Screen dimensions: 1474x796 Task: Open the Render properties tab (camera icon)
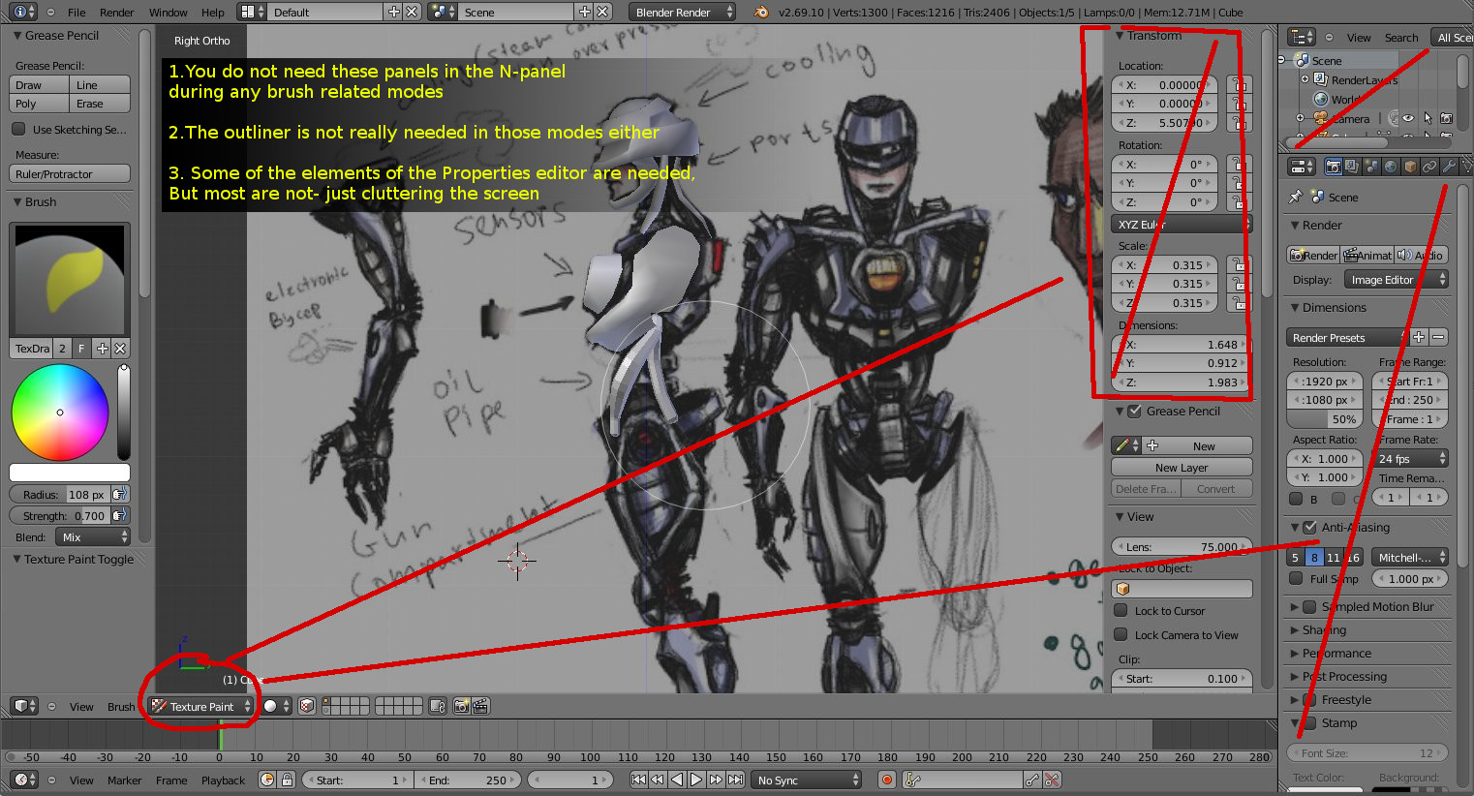[x=1334, y=167]
